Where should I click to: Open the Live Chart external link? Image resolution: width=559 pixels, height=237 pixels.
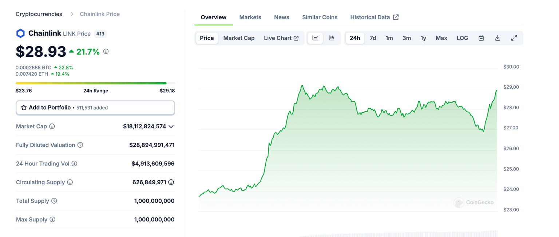pyautogui.click(x=281, y=38)
